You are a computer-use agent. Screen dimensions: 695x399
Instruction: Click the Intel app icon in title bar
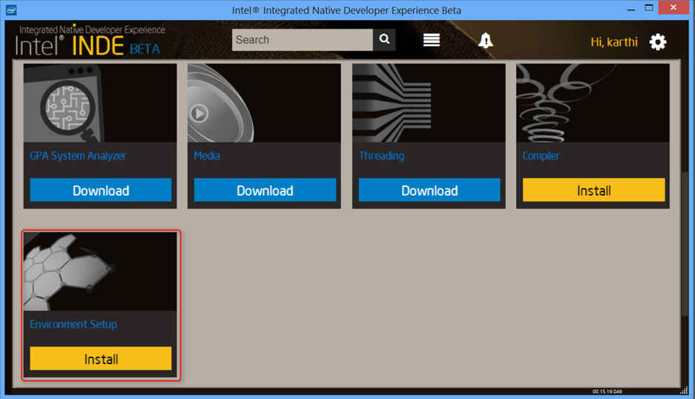pyautogui.click(x=11, y=10)
